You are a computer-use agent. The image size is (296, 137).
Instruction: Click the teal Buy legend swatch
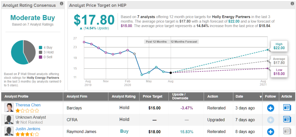40,47
